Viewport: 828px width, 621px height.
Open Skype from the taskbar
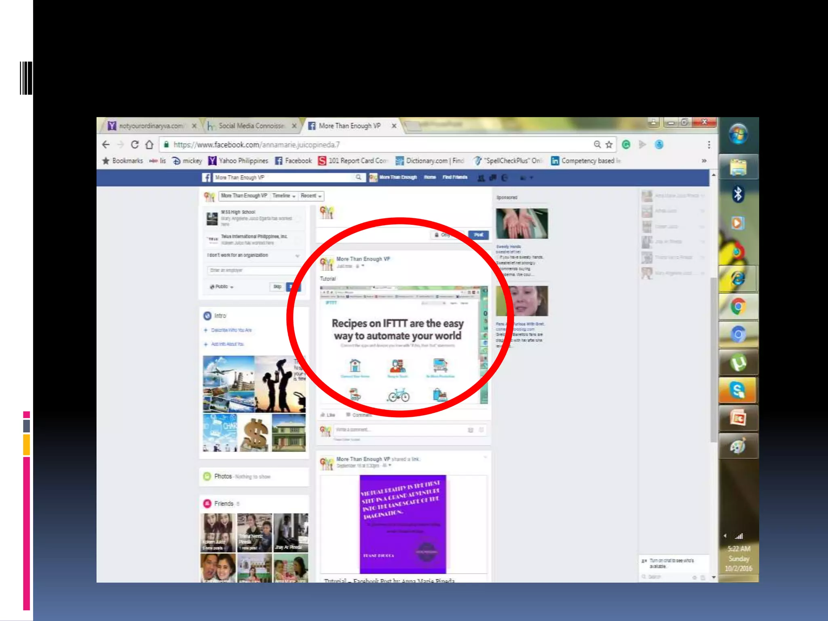coord(738,390)
